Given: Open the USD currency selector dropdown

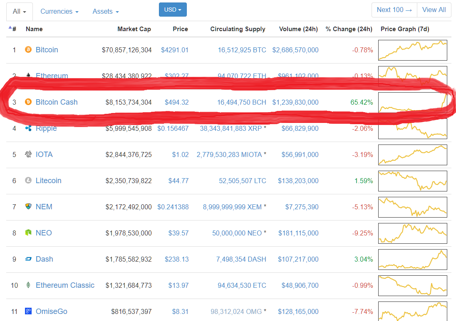Looking at the screenshot, I should coord(173,9).
